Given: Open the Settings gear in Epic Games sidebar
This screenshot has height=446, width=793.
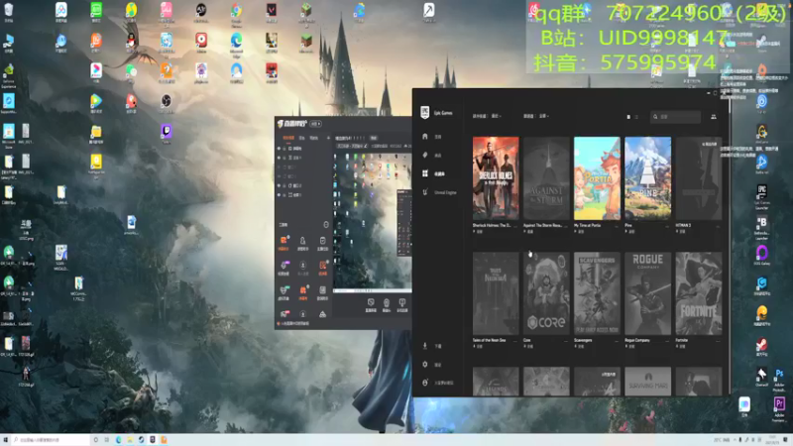Looking at the screenshot, I should [x=425, y=364].
